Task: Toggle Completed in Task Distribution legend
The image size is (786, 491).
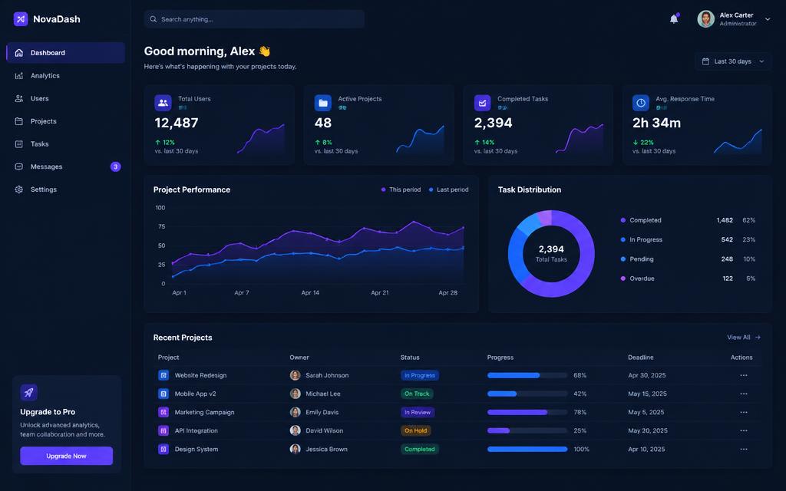Action: tap(641, 220)
